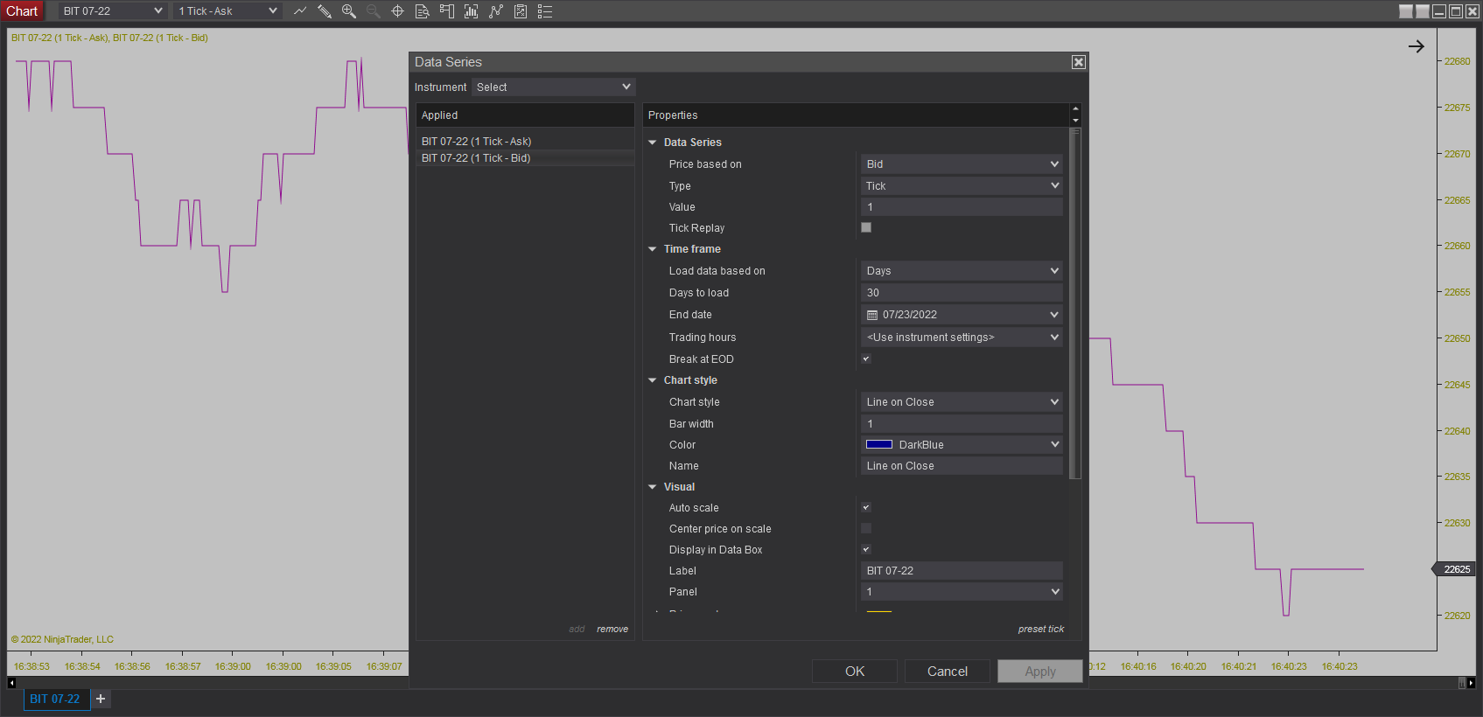The image size is (1483, 717).
Task: Open the Type dropdown showing Tick
Action: click(962, 185)
